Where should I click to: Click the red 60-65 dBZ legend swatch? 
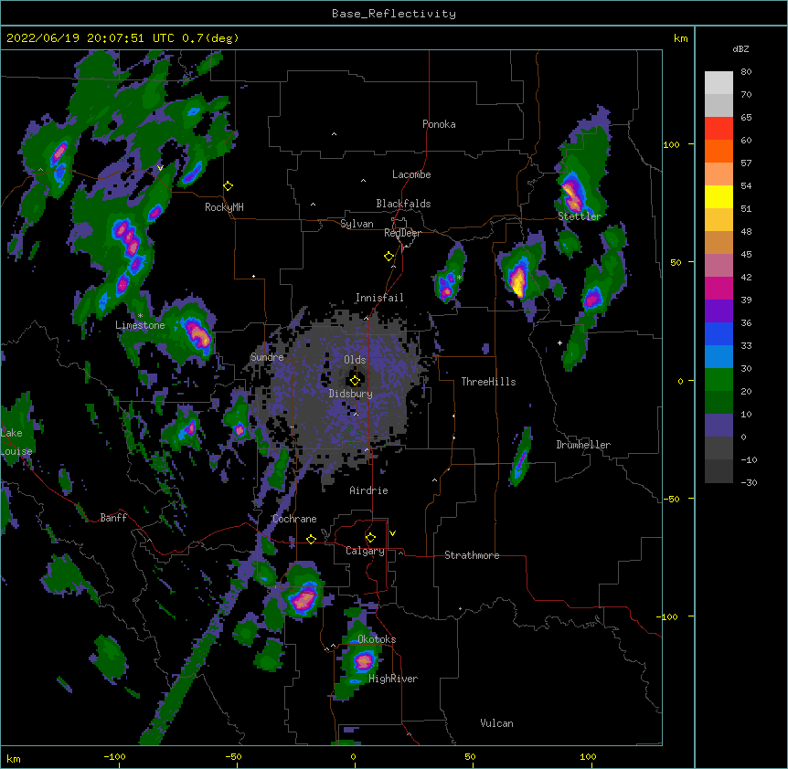click(719, 128)
